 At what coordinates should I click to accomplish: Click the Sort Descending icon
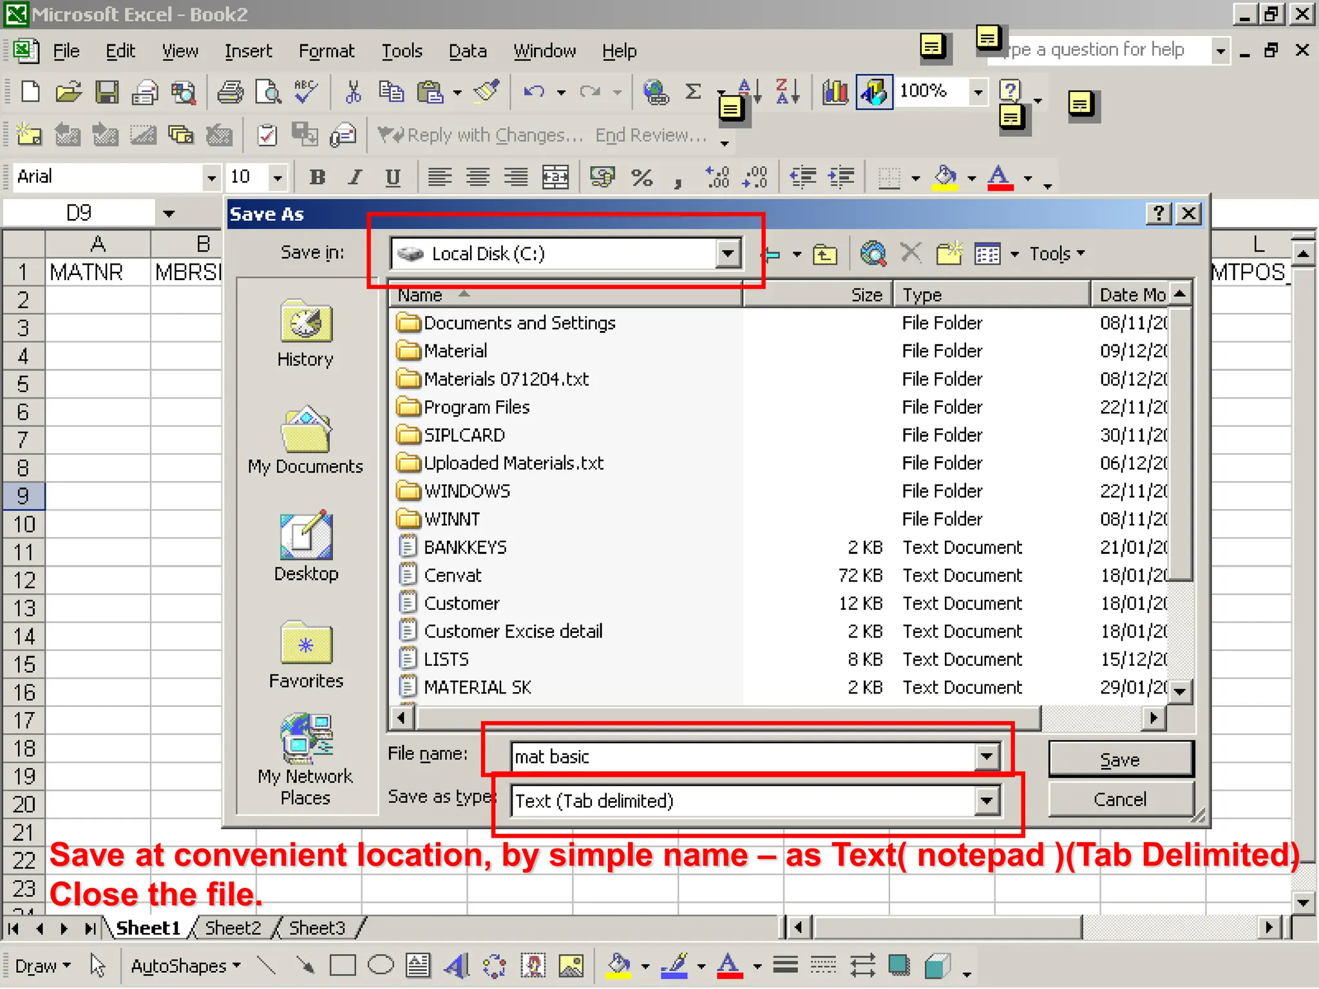point(788,92)
